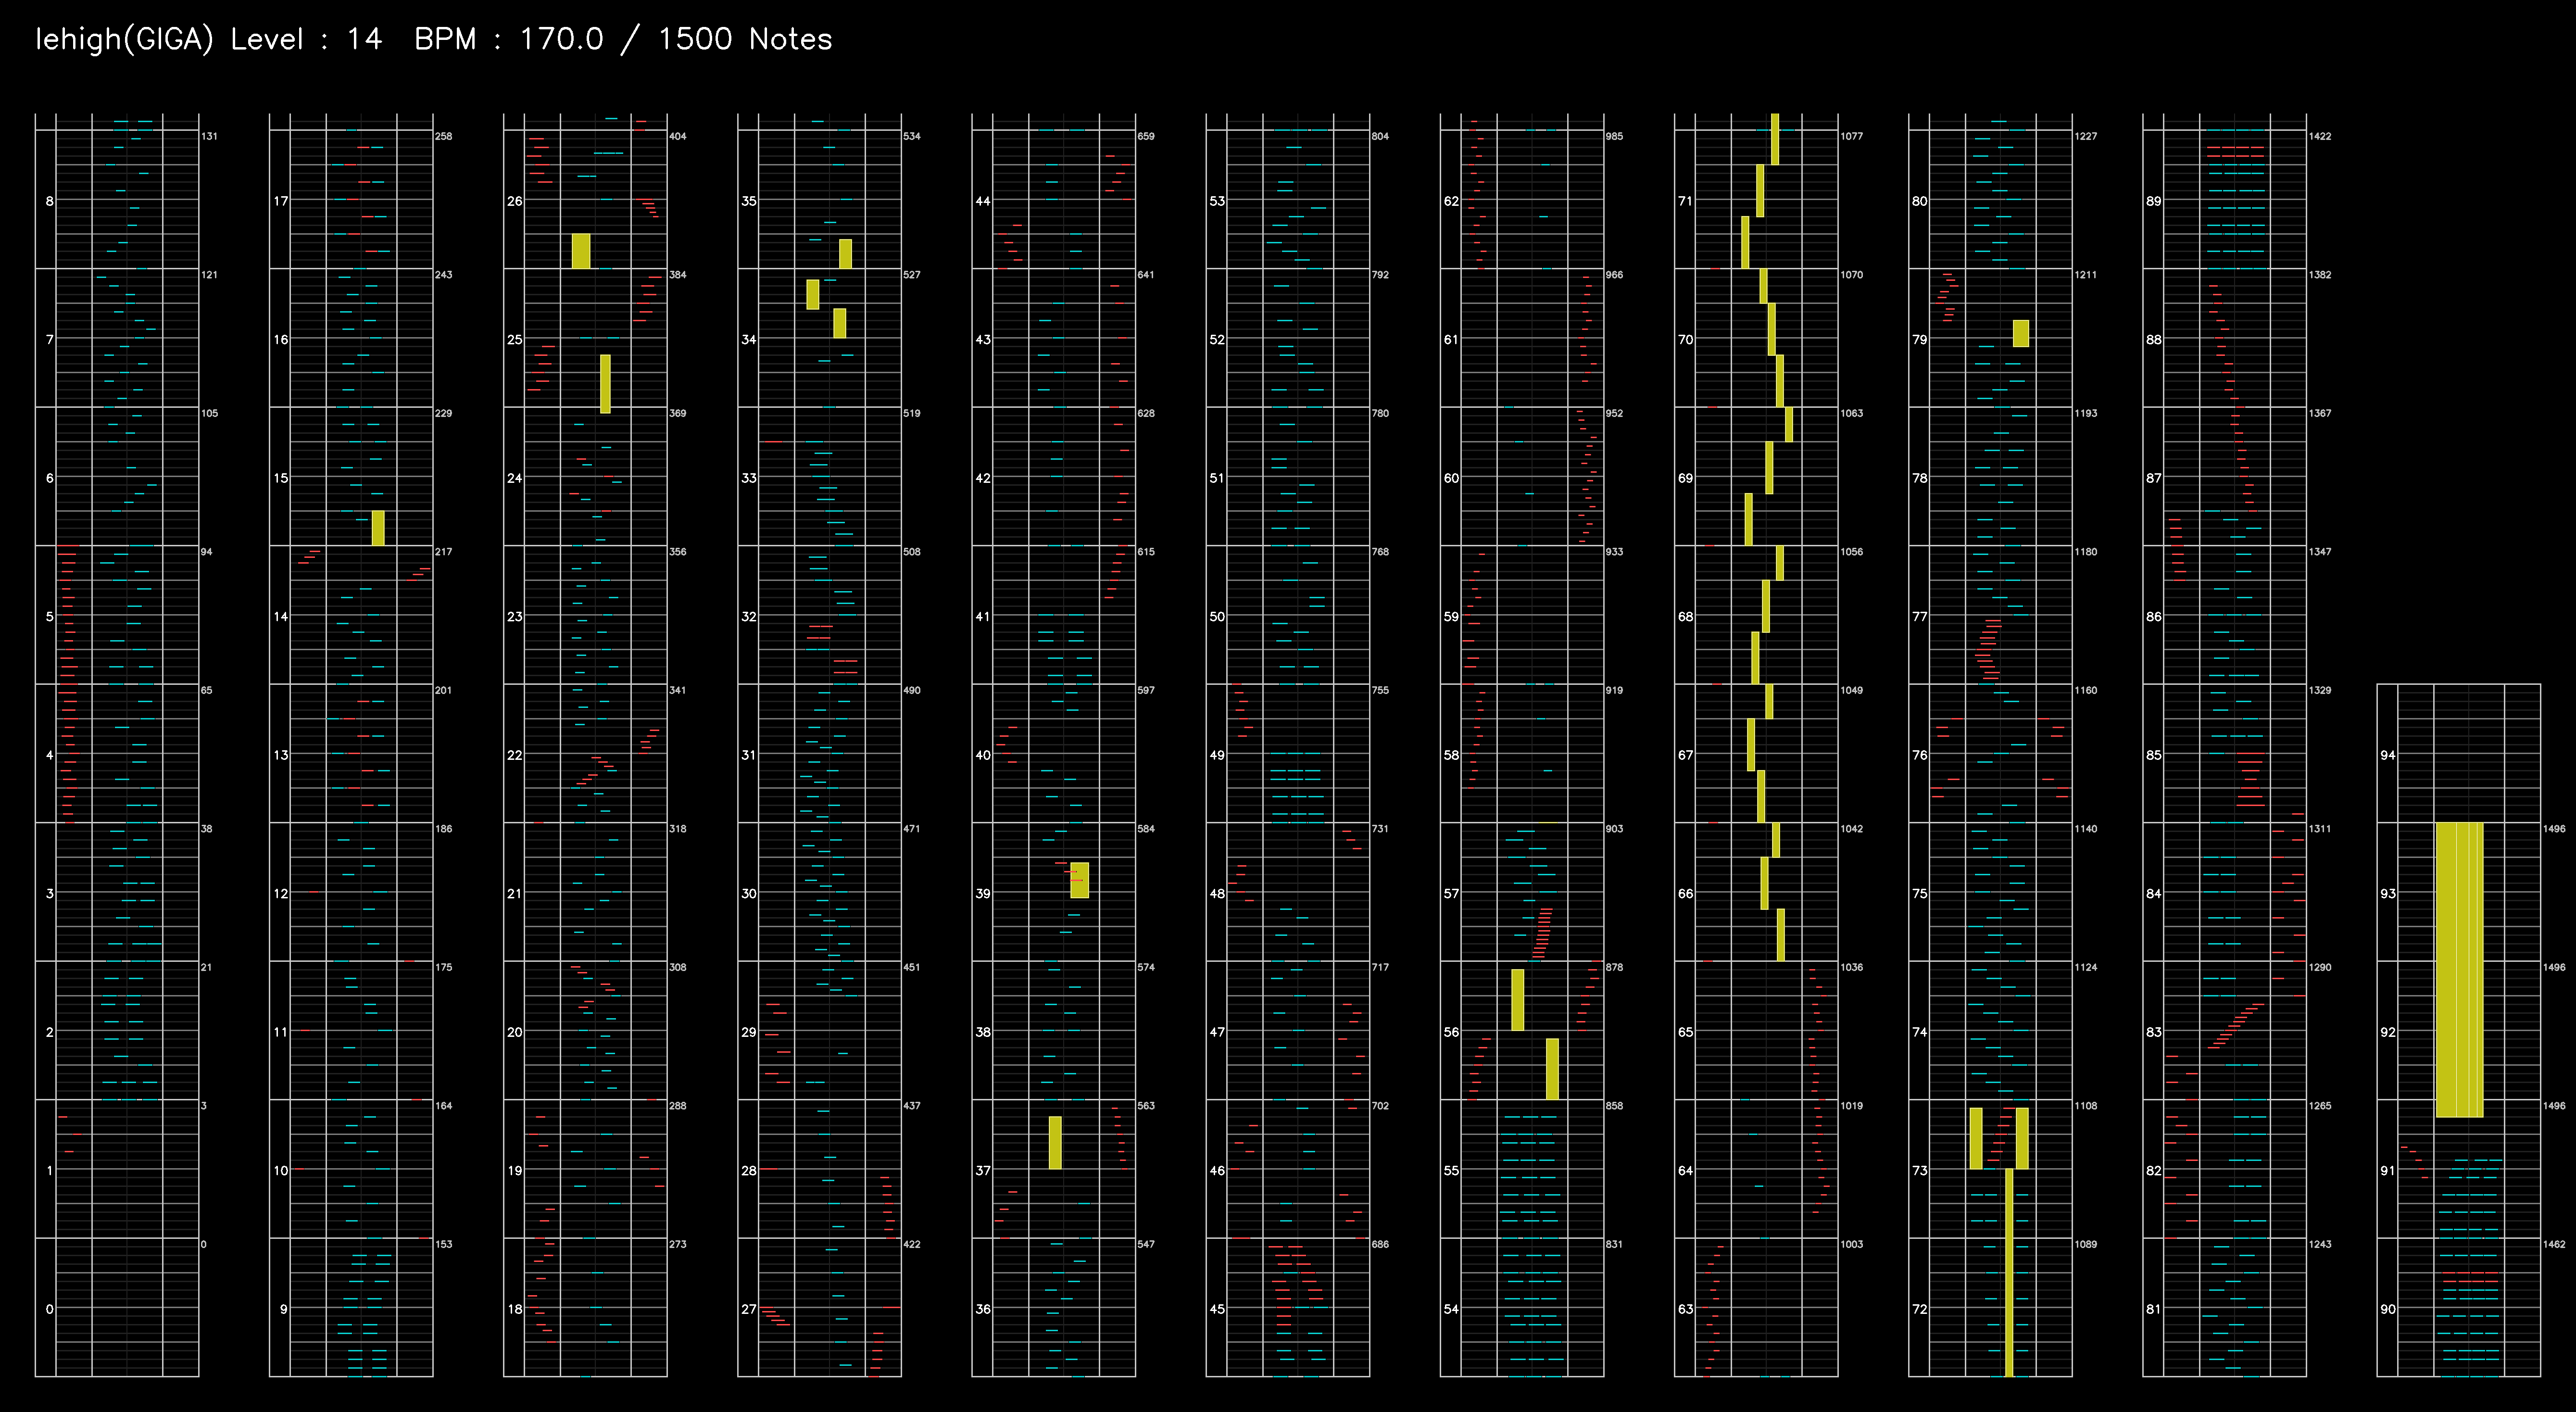Image resolution: width=2576 pixels, height=1412 pixels.
Task: Select measure number 62 label
Action: point(1451,201)
